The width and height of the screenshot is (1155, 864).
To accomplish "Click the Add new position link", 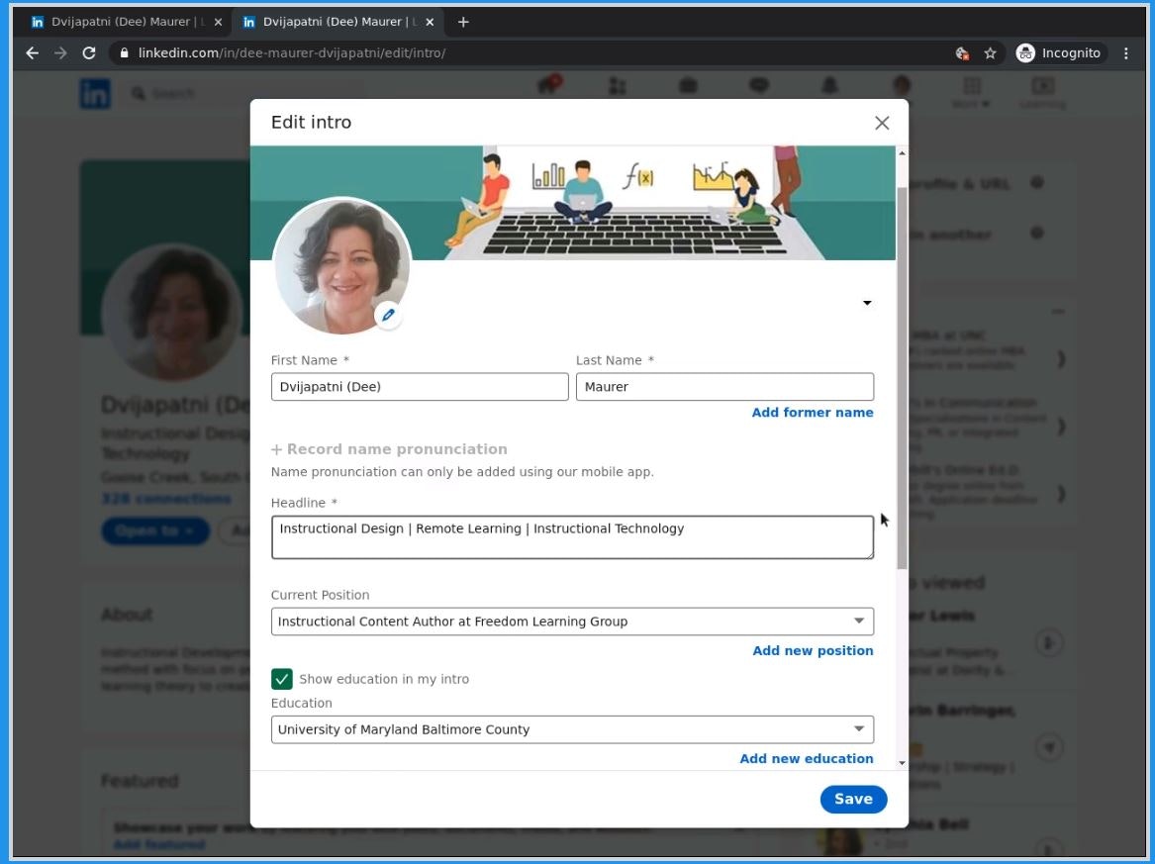I will pos(813,650).
